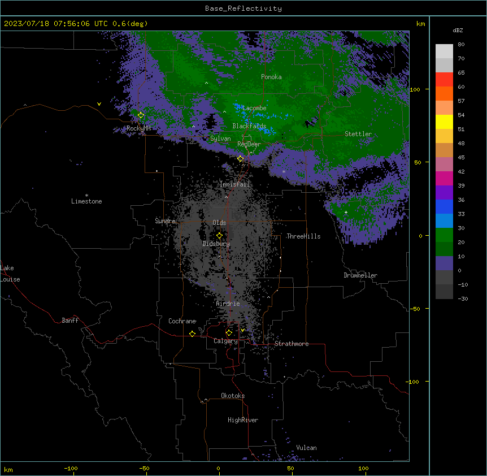The height and width of the screenshot is (476, 487).
Task: Click the yellow diamond marker at RockyMH
Action: [141, 115]
